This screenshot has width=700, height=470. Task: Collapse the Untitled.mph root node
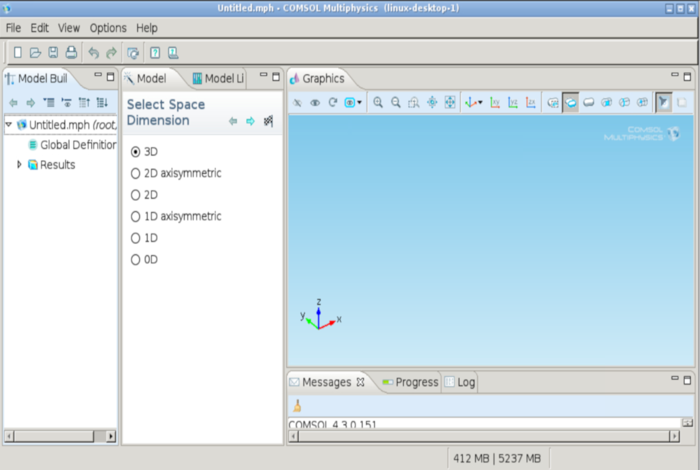[8, 125]
